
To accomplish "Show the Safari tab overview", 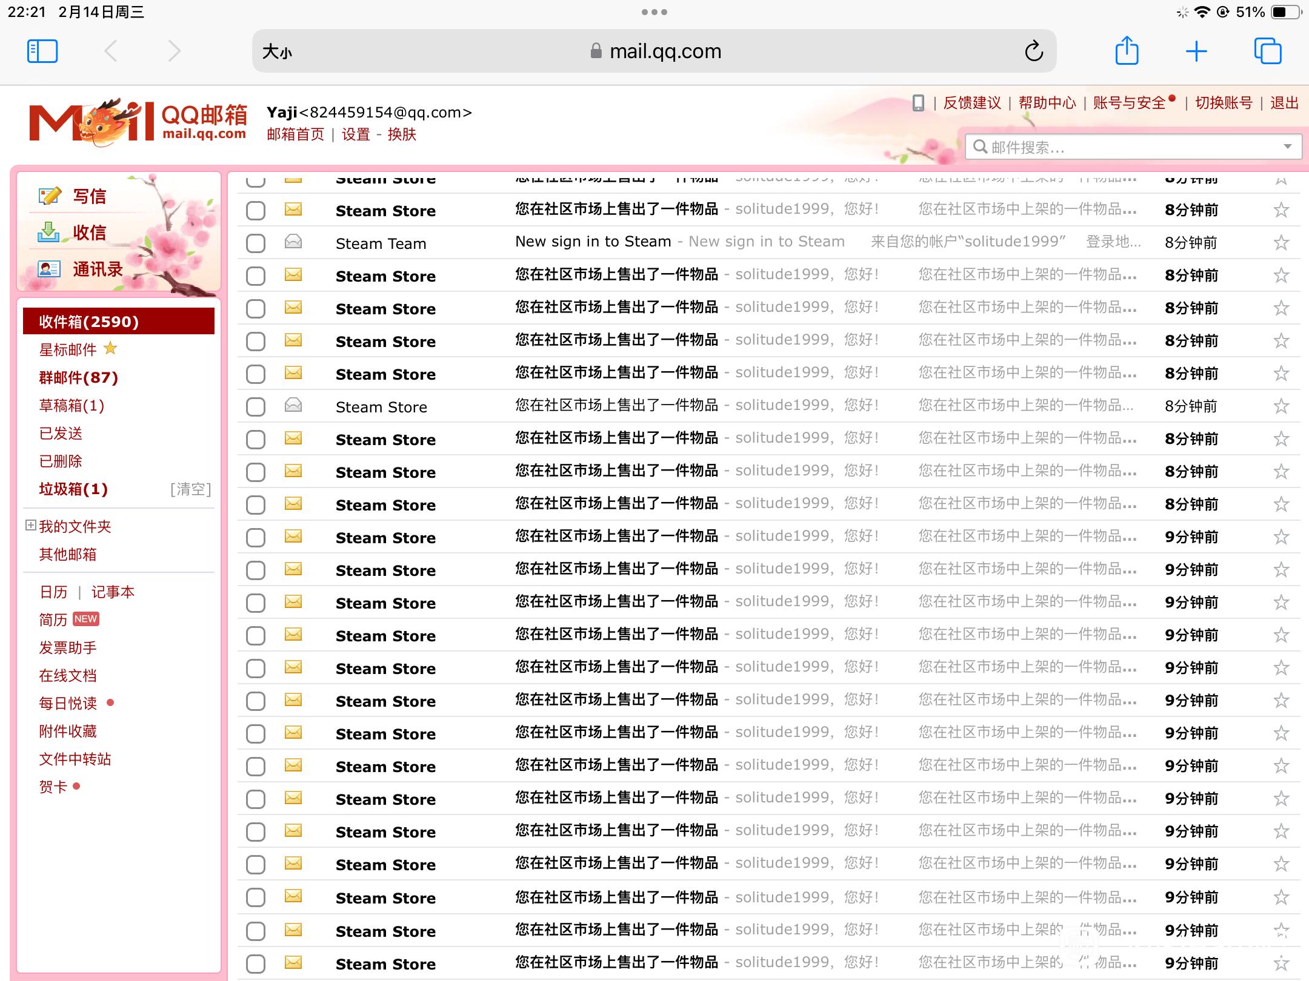I will [x=1268, y=51].
